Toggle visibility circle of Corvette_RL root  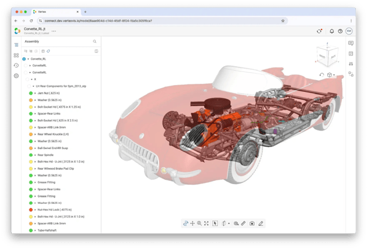pyautogui.click(x=24, y=59)
